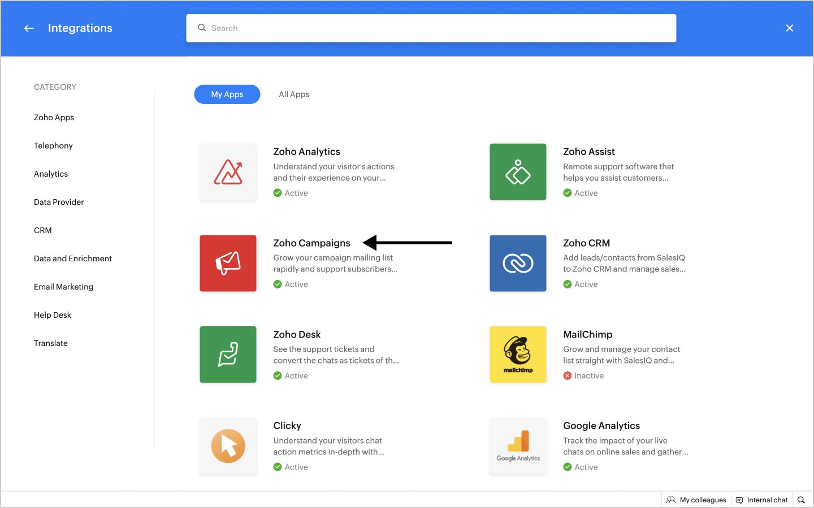
Task: Click the Zoho Campaigns title
Action: [312, 243]
